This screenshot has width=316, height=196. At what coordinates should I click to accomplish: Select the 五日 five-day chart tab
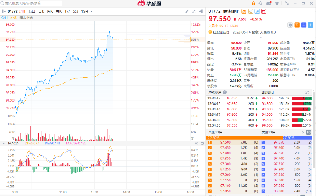coord(32,11)
